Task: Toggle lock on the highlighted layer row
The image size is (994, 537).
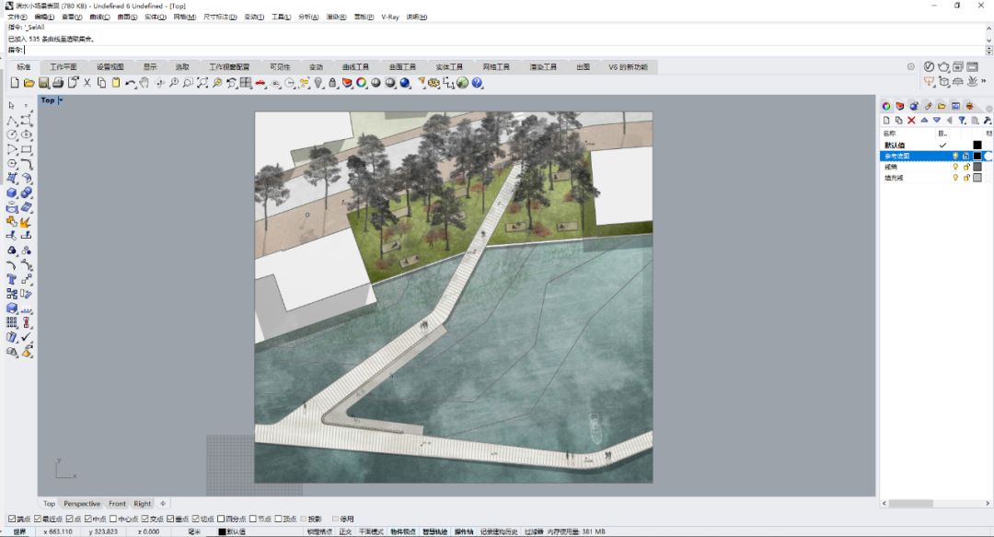Action: pyautogui.click(x=966, y=157)
